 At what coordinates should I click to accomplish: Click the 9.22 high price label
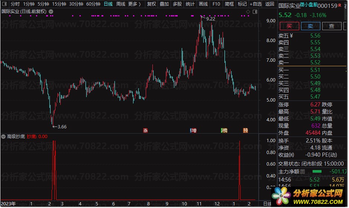[x=211, y=19]
